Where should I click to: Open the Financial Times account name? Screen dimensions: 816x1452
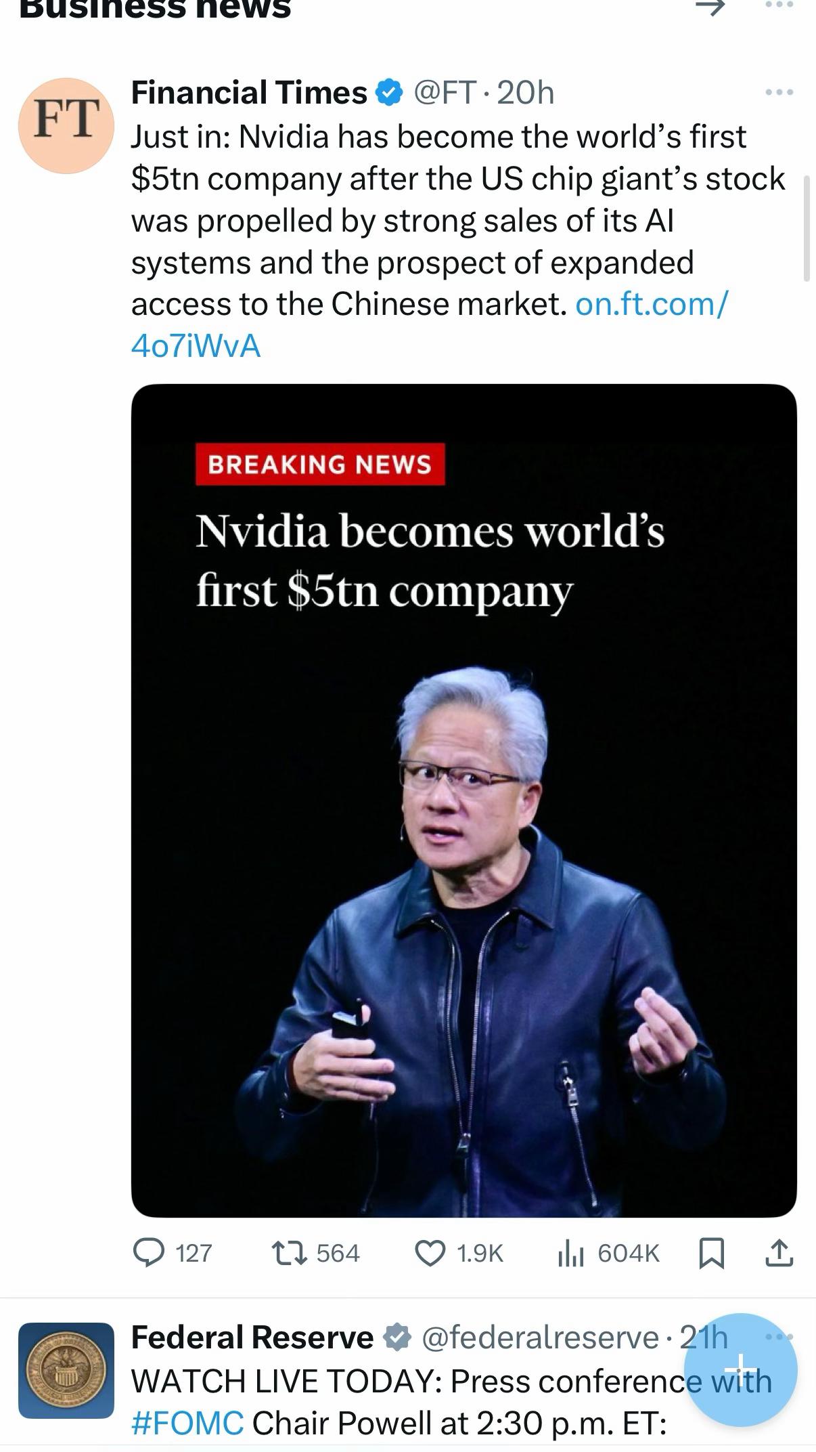[248, 92]
